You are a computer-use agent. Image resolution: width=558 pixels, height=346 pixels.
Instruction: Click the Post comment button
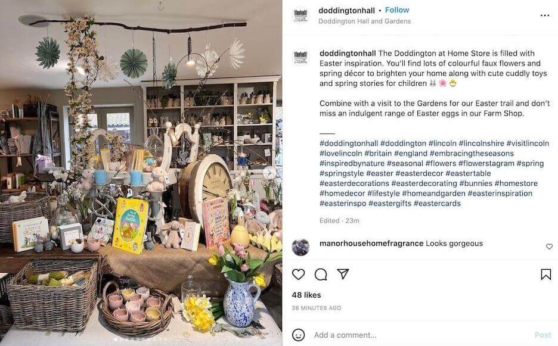(542, 335)
